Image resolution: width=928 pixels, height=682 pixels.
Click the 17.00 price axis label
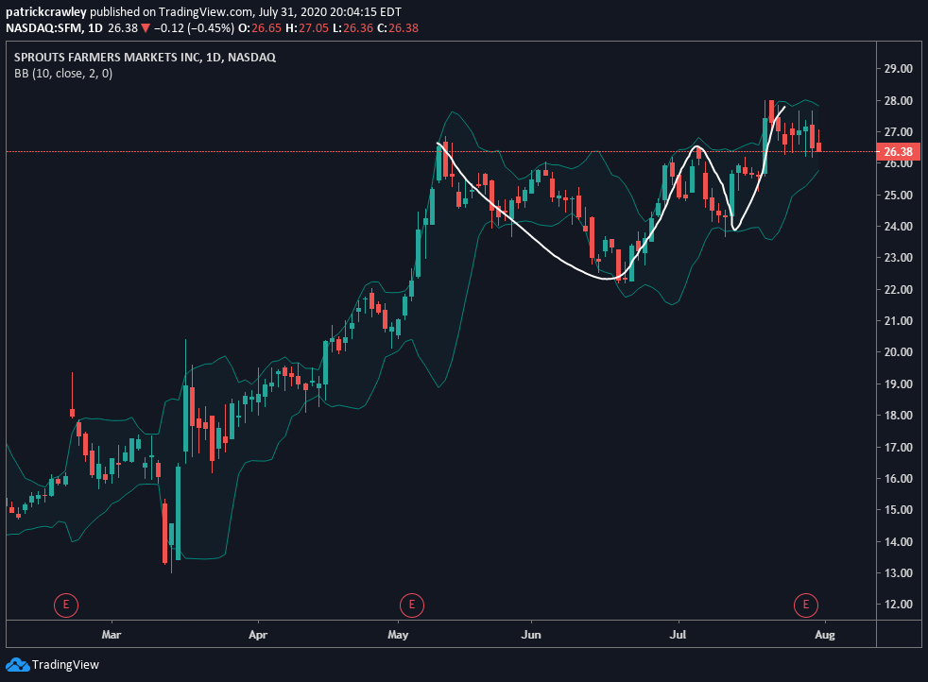coord(898,448)
